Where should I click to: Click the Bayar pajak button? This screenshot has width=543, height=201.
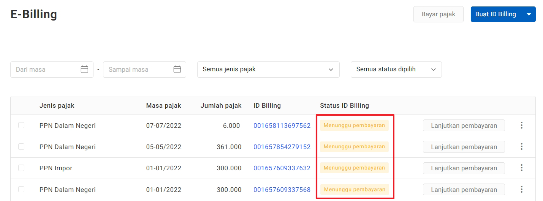point(438,14)
